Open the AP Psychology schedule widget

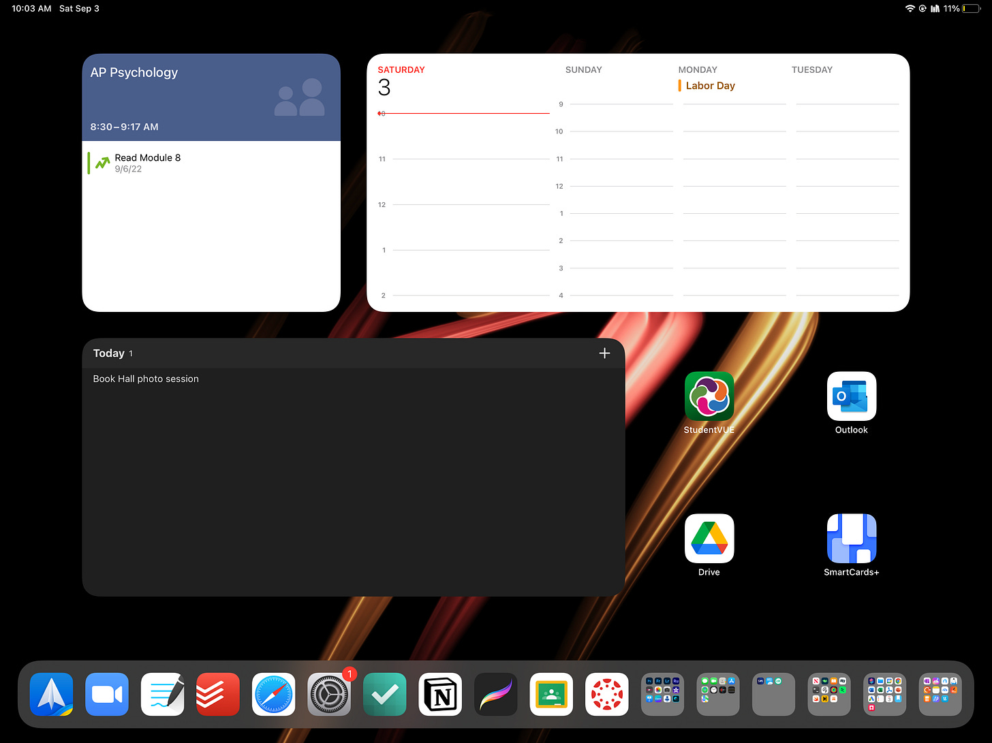[x=211, y=97]
